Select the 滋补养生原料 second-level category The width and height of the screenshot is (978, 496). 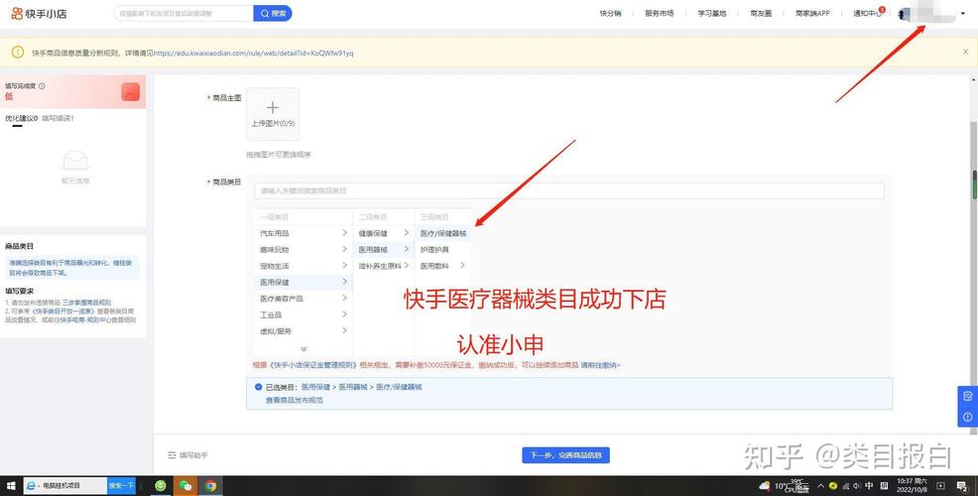(x=381, y=266)
